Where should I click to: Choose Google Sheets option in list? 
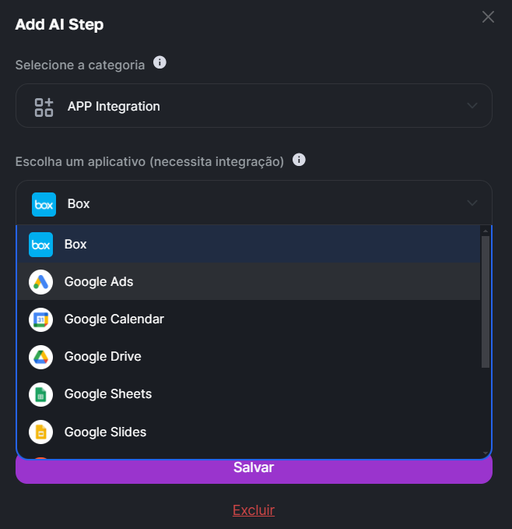(248, 394)
